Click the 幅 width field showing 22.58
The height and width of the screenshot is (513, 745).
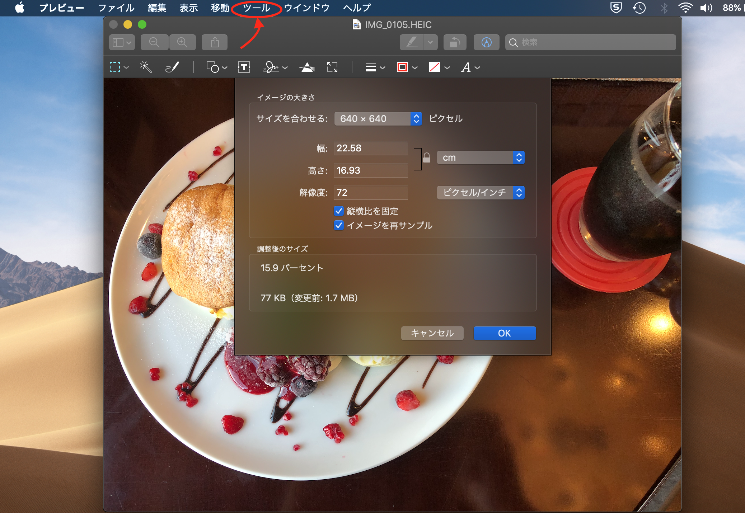pyautogui.click(x=371, y=148)
